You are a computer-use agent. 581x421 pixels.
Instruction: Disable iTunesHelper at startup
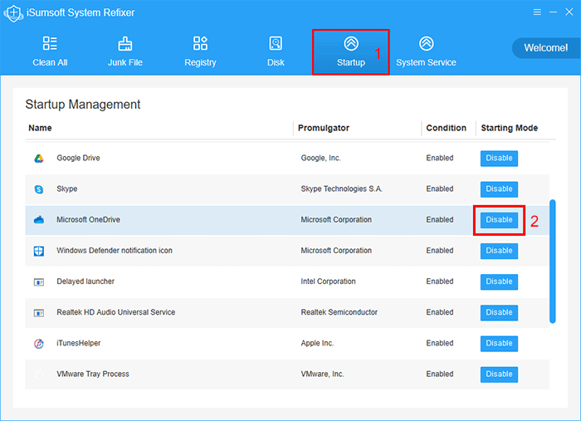[499, 343]
